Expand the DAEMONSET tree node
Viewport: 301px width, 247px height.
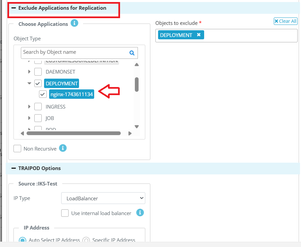click(x=29, y=72)
